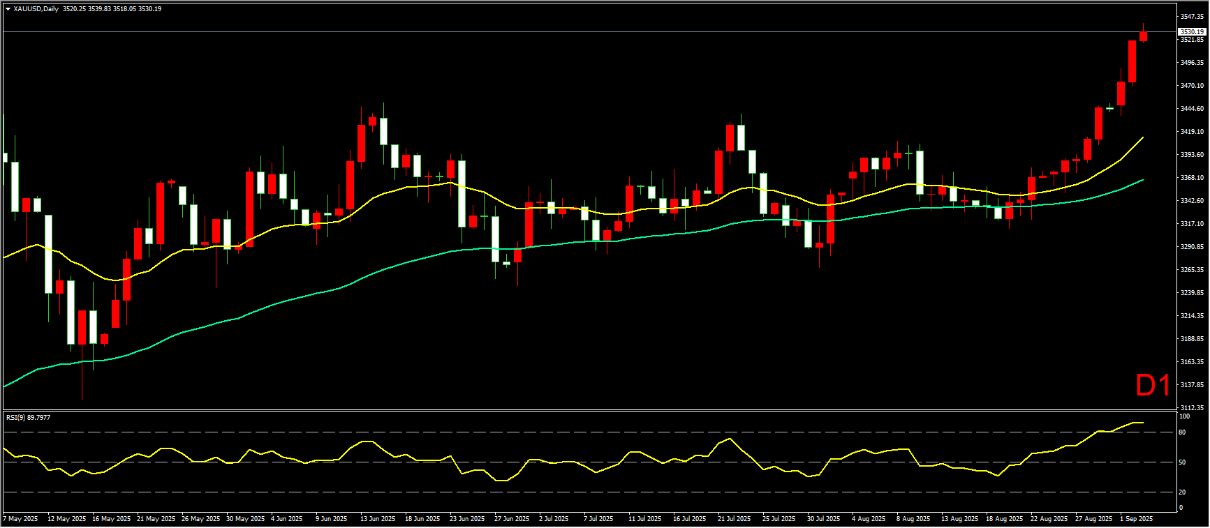1210x528 pixels.
Task: Click the XAUUSD,Daily symbol title
Action: (x=36, y=9)
